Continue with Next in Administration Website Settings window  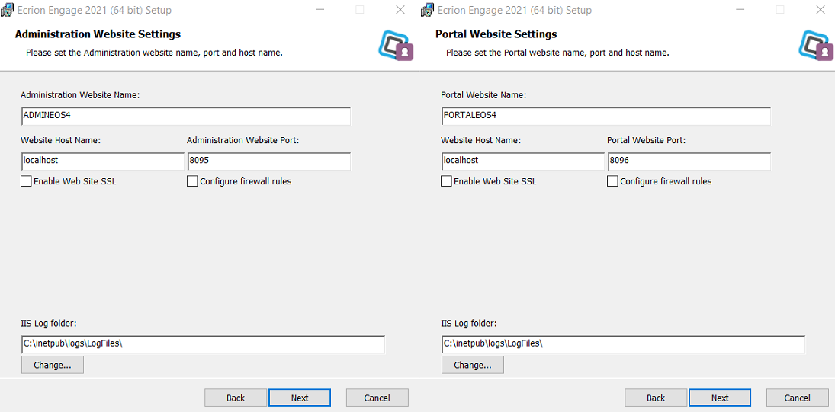point(300,398)
